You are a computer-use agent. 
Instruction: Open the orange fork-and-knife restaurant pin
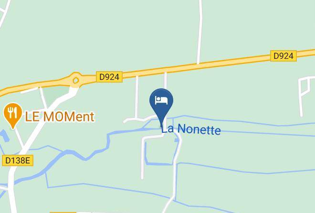[x=13, y=115]
